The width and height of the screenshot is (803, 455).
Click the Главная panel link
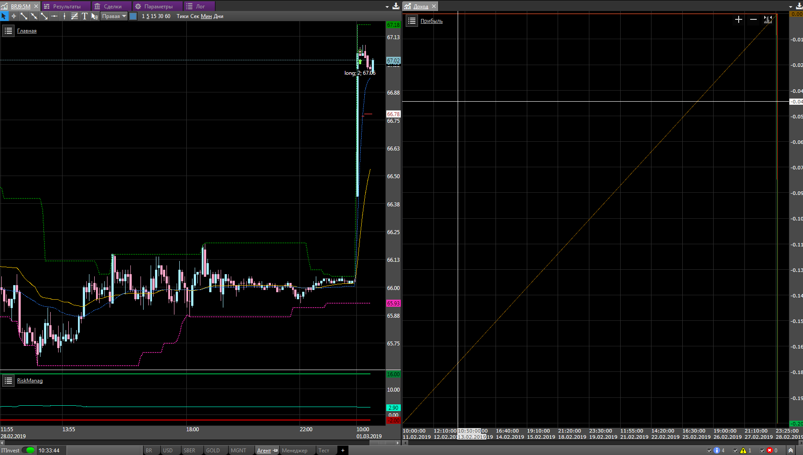coord(27,31)
